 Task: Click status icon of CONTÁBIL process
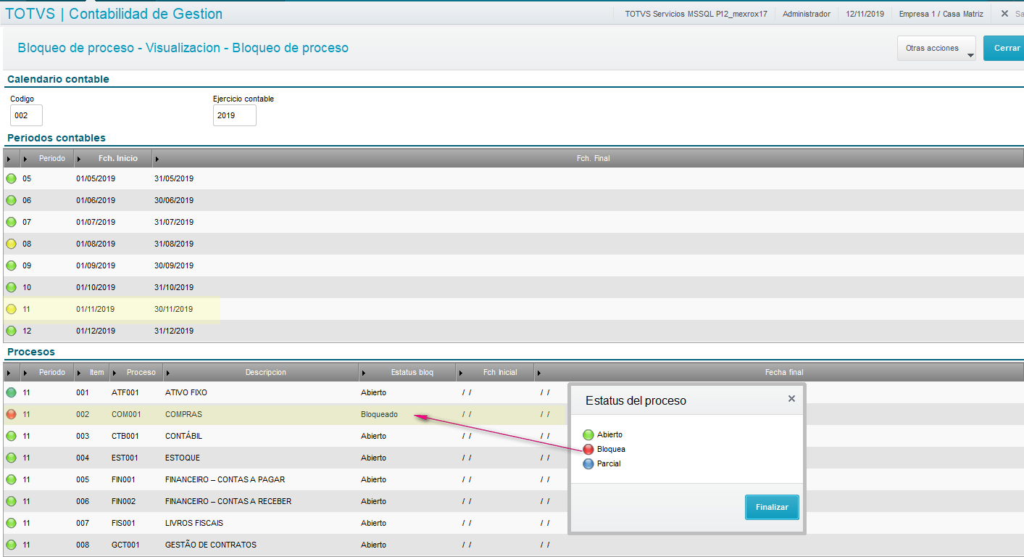coord(11,436)
